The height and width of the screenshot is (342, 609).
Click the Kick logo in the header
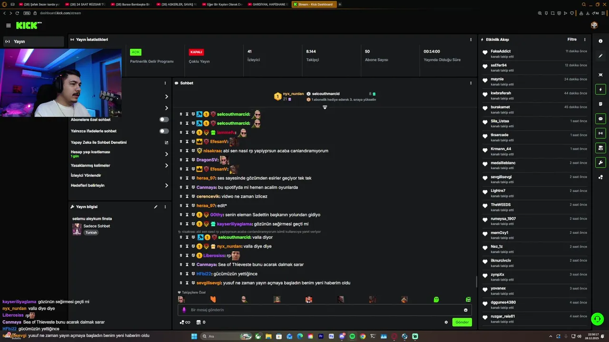[29, 26]
